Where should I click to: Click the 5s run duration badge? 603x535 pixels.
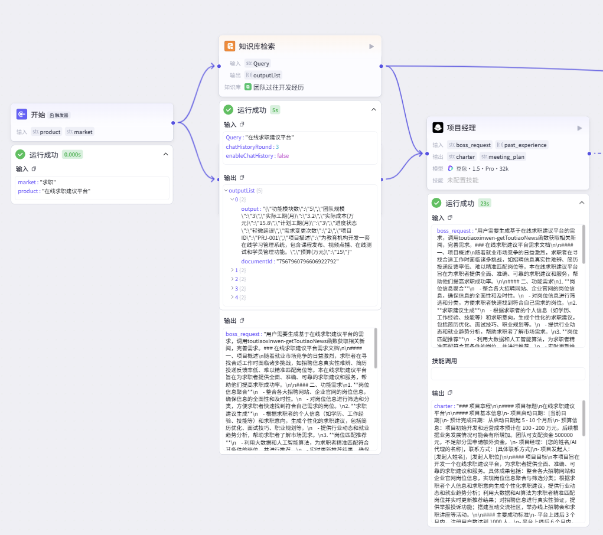coord(275,110)
